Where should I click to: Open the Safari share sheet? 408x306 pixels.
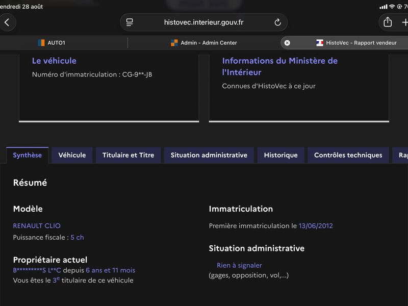coord(388,22)
